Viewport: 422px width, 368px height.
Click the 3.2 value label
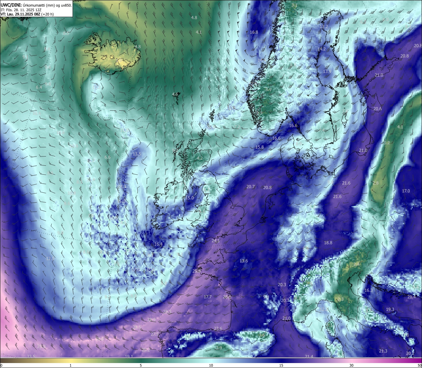coord(387,143)
